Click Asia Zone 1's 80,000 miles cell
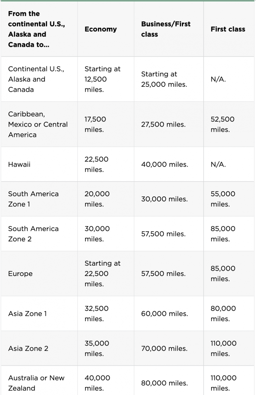This screenshot has width=256, height=395. (x=223, y=314)
